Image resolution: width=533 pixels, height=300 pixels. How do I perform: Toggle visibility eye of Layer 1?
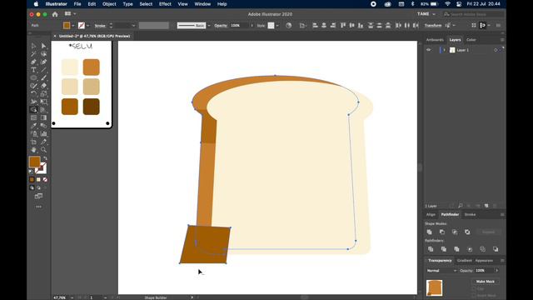pyautogui.click(x=428, y=50)
